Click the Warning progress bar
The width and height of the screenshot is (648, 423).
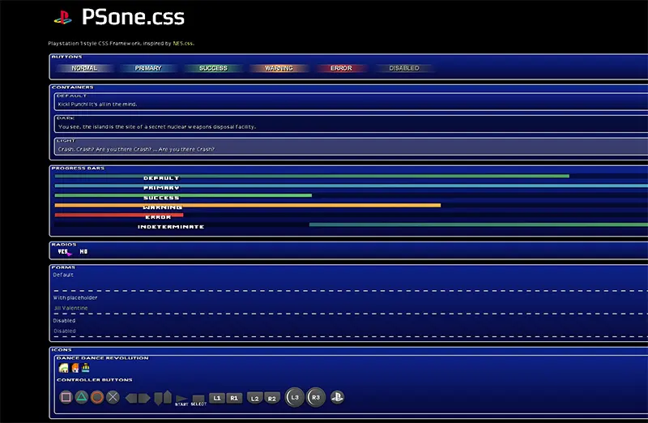pos(352,206)
